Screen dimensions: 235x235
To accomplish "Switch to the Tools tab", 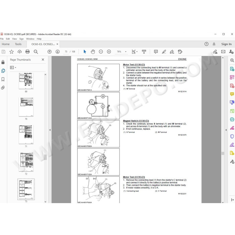I will pyautogui.click(x=18, y=44).
